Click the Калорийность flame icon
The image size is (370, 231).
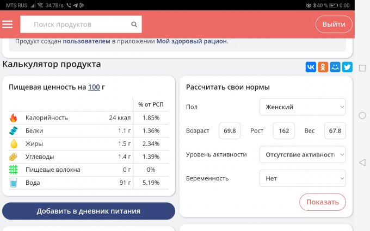point(14,118)
